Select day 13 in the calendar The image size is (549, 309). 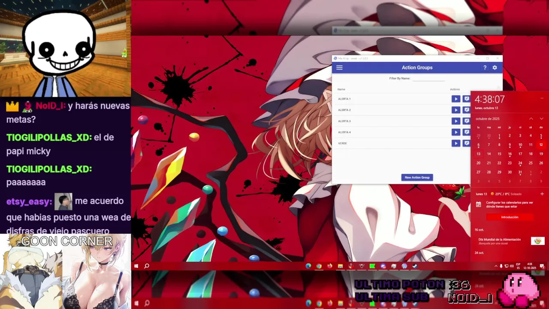pyautogui.click(x=478, y=154)
